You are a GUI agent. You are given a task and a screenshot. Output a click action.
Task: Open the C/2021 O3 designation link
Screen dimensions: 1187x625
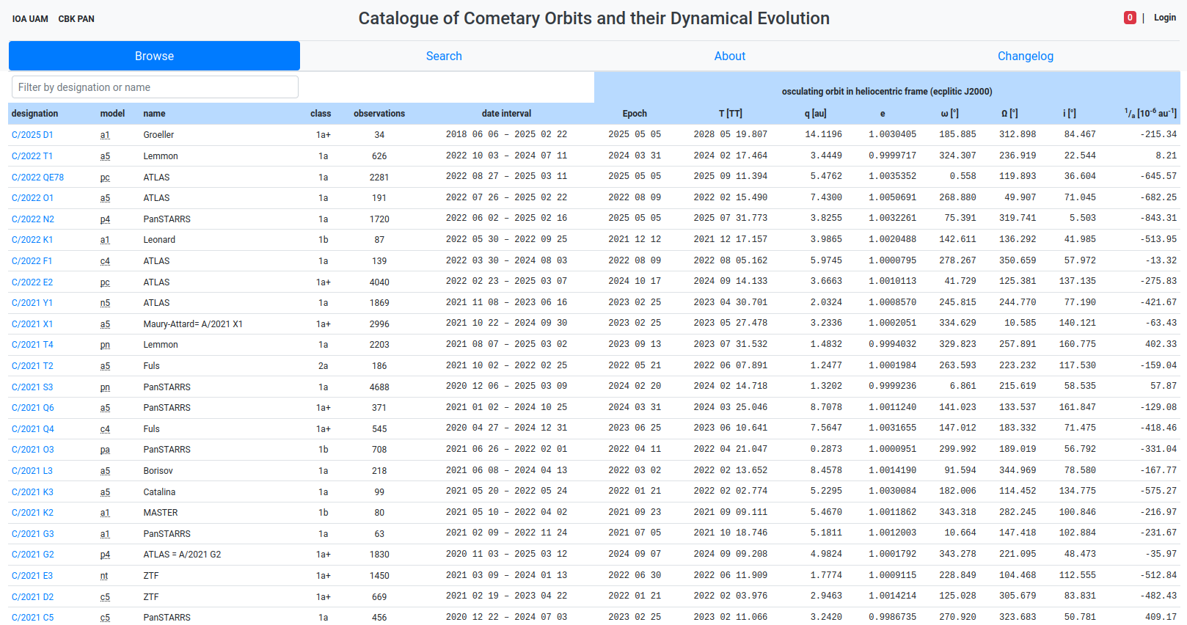click(33, 450)
